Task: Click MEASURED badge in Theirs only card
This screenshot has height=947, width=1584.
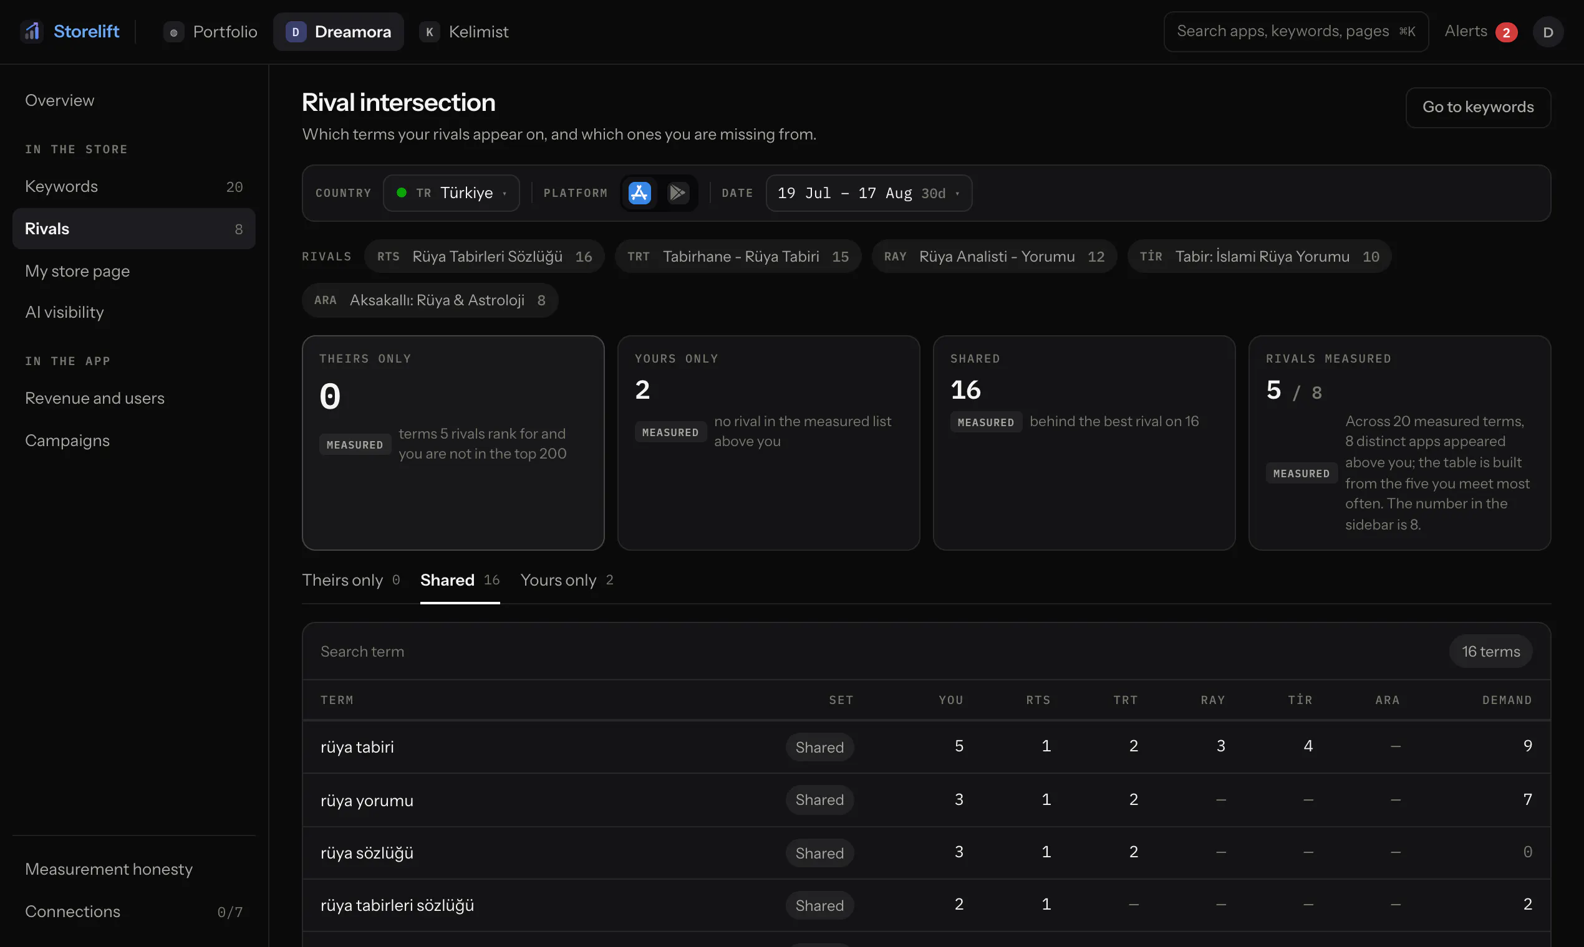Action: pos(354,445)
